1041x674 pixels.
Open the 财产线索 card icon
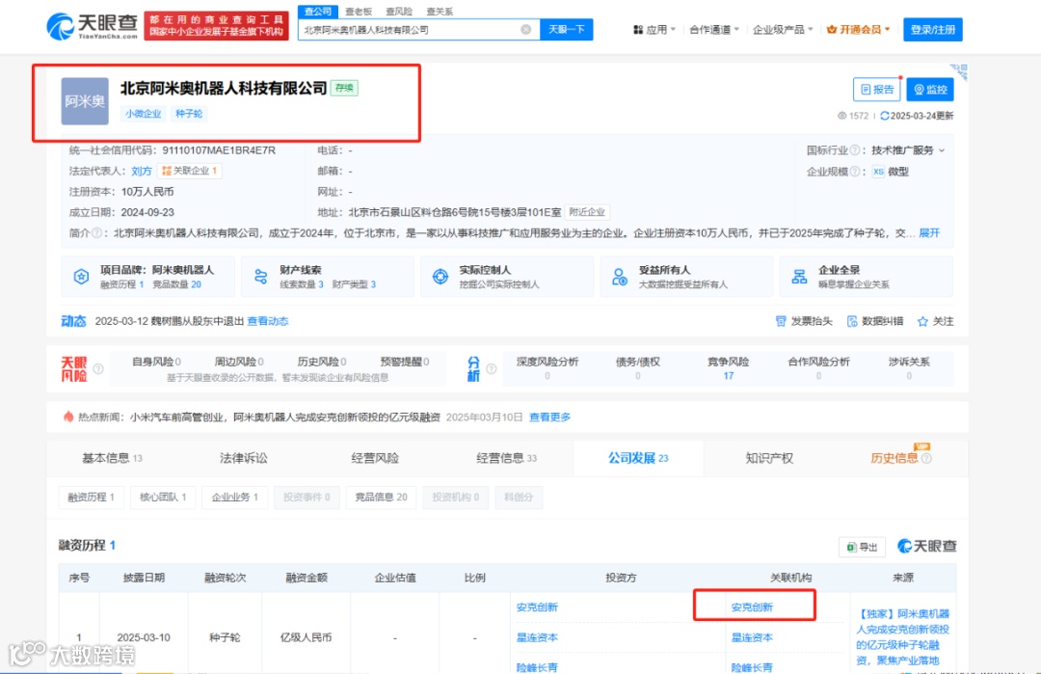coord(261,276)
